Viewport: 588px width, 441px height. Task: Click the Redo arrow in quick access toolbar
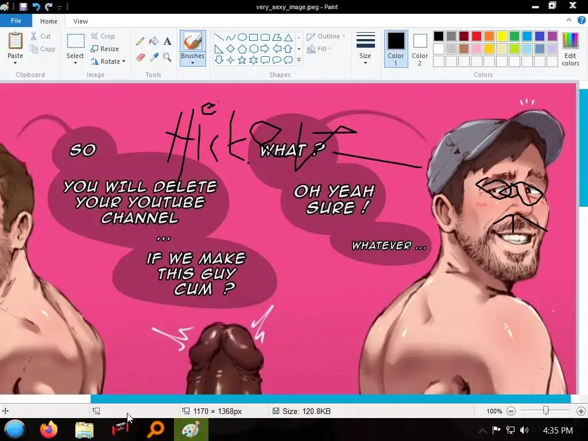(48, 6)
